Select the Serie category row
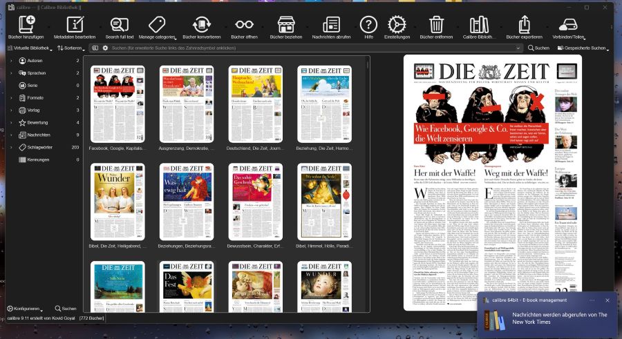 (x=44, y=85)
